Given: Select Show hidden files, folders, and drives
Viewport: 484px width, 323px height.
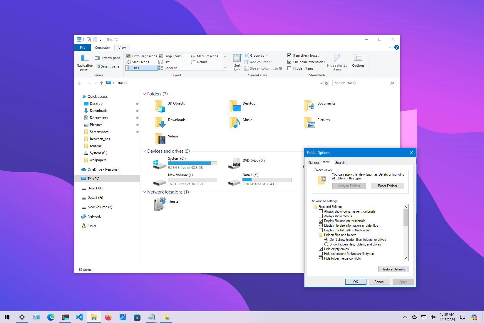Looking at the screenshot, I should click(326, 244).
